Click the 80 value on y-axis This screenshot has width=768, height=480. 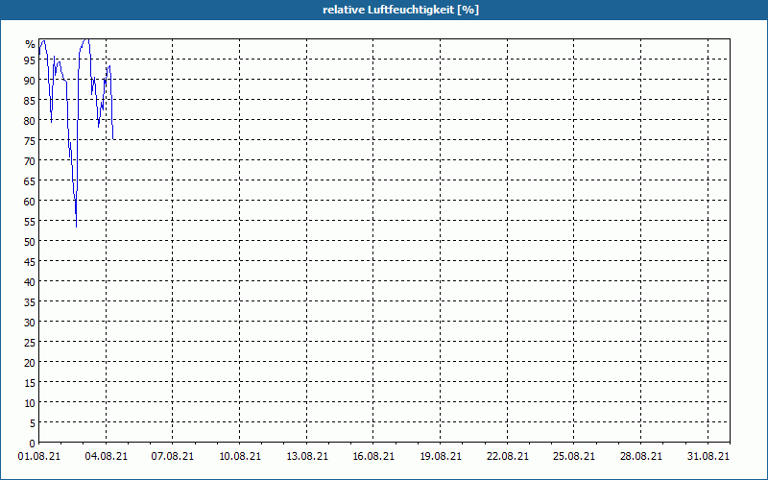[x=30, y=121]
